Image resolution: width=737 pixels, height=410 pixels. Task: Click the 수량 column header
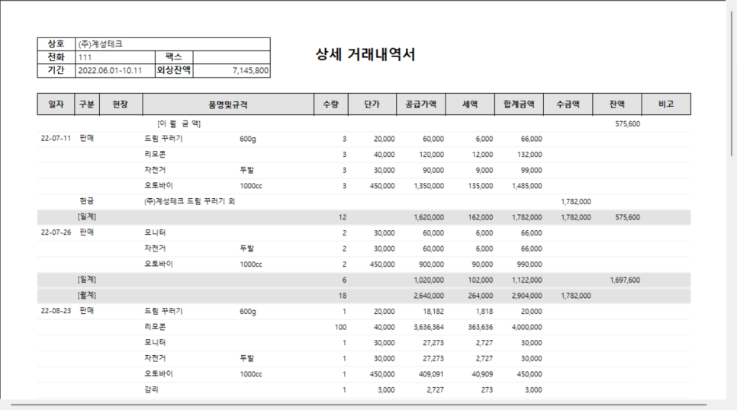click(331, 104)
